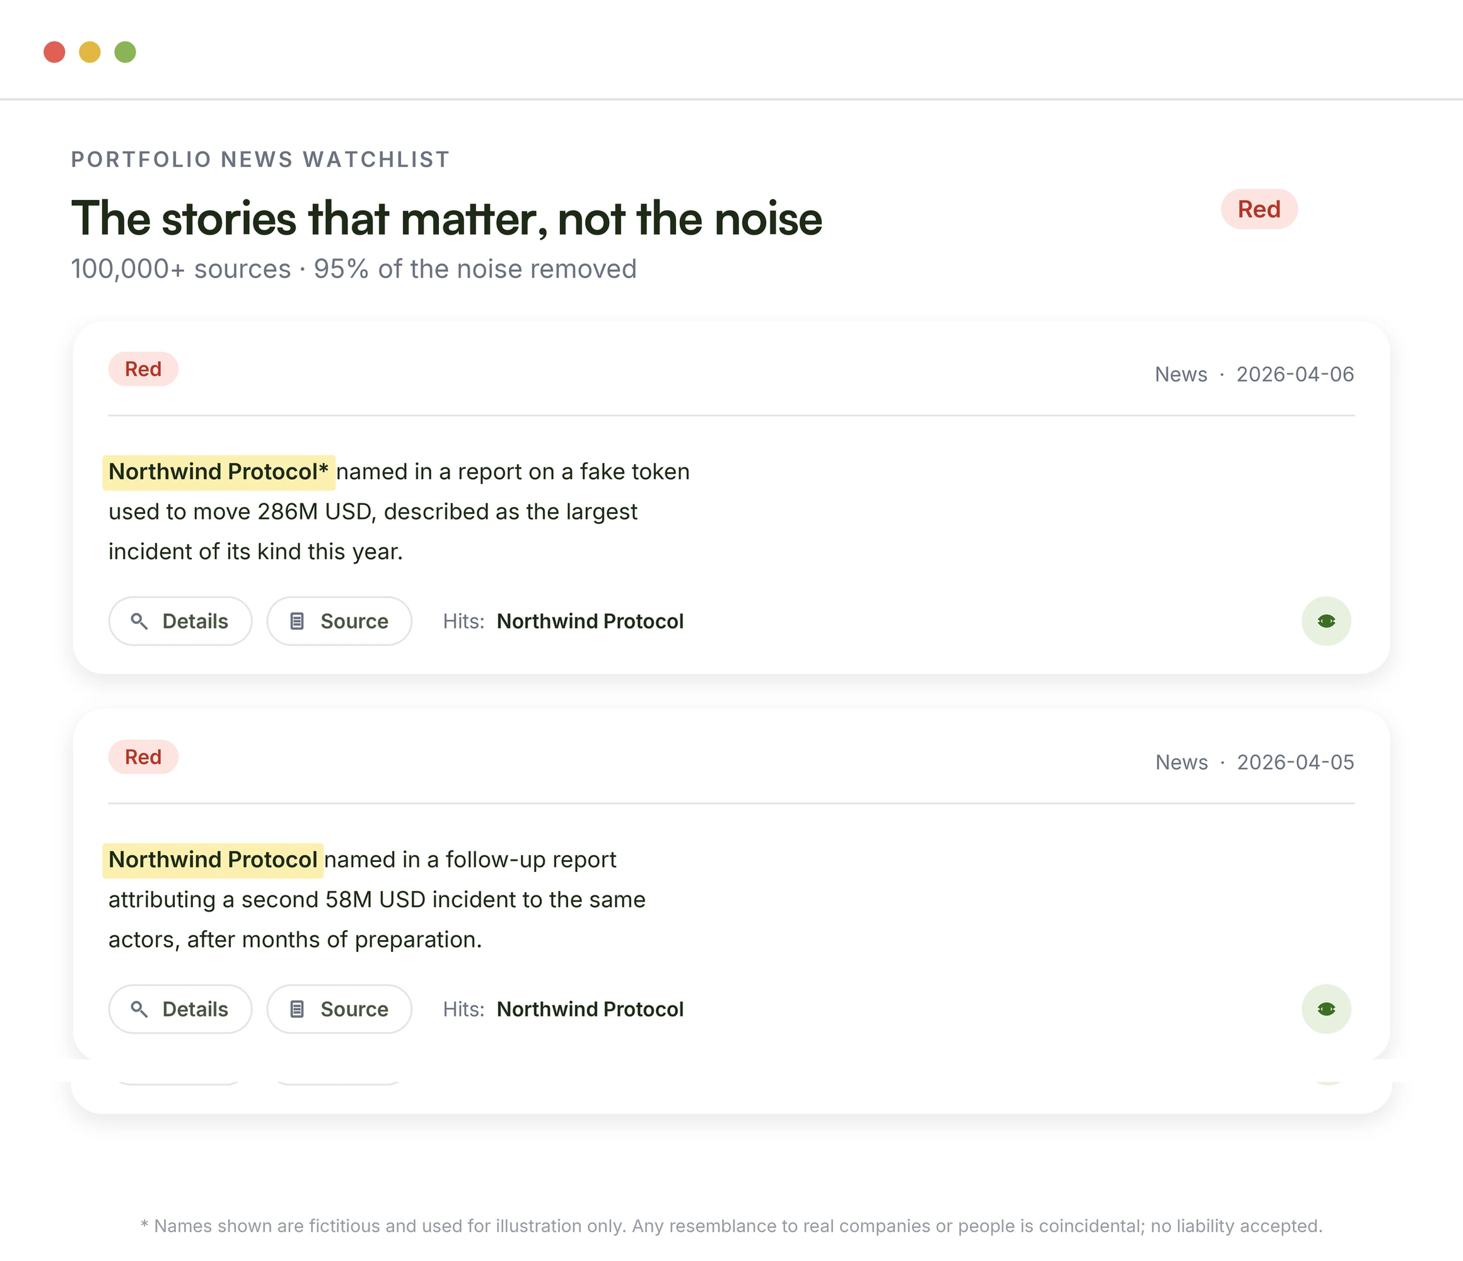This screenshot has width=1463, height=1261.
Task: Click the highlighted Northwind Protocol* name in first story
Action: click(219, 472)
